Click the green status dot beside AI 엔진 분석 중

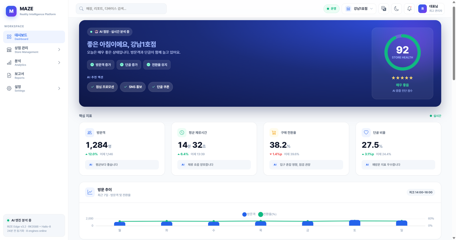(x=8, y=220)
